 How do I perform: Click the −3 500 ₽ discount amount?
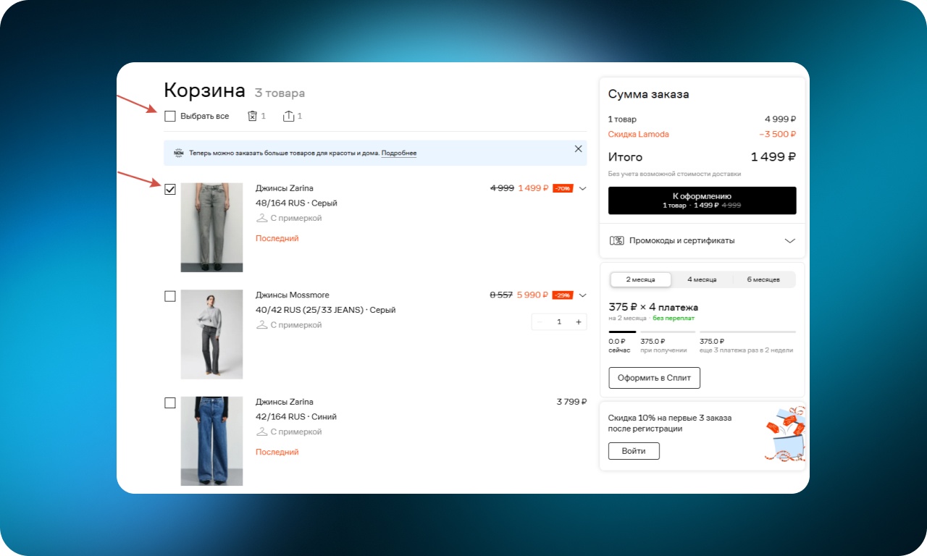click(778, 134)
